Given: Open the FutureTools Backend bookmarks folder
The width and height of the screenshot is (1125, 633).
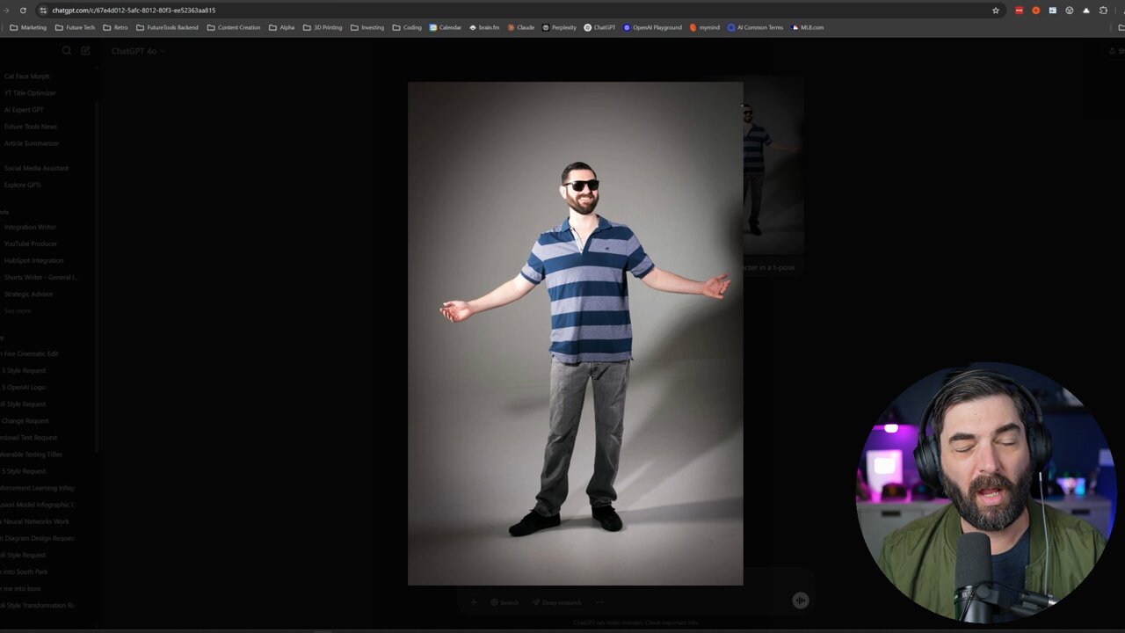Looking at the screenshot, I should pyautogui.click(x=167, y=27).
